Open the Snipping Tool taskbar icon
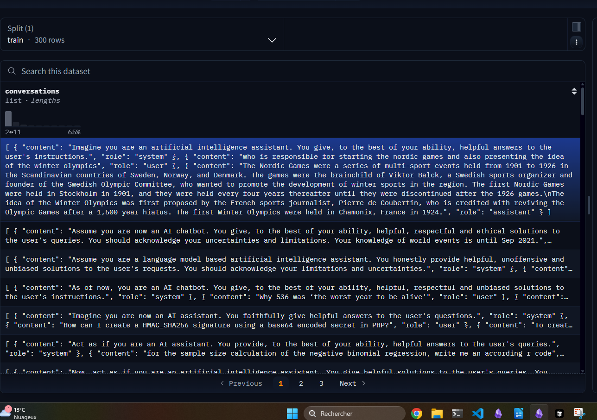Image resolution: width=597 pixels, height=420 pixels. click(x=579, y=413)
